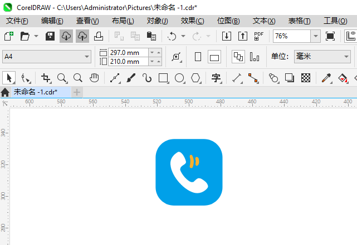Select the Blend effects tool
The height and width of the screenshot is (245, 357).
[x=274, y=78]
